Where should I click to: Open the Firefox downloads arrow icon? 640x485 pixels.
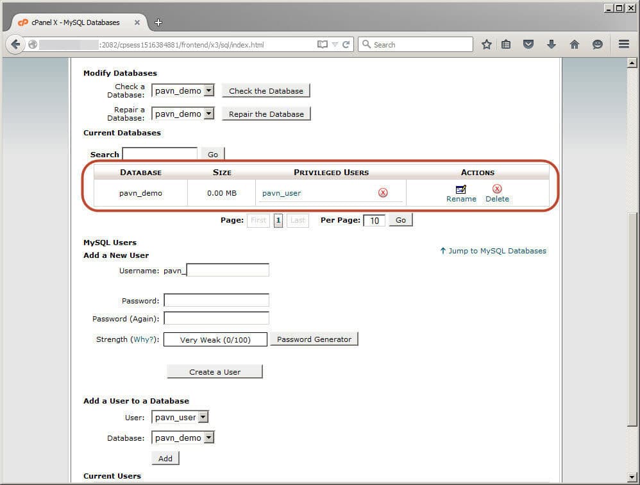(x=552, y=45)
